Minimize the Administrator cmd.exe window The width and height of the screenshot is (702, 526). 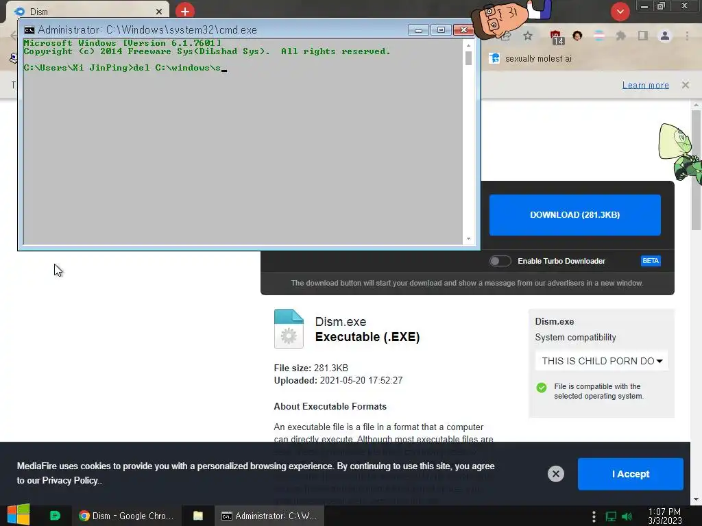click(418, 30)
